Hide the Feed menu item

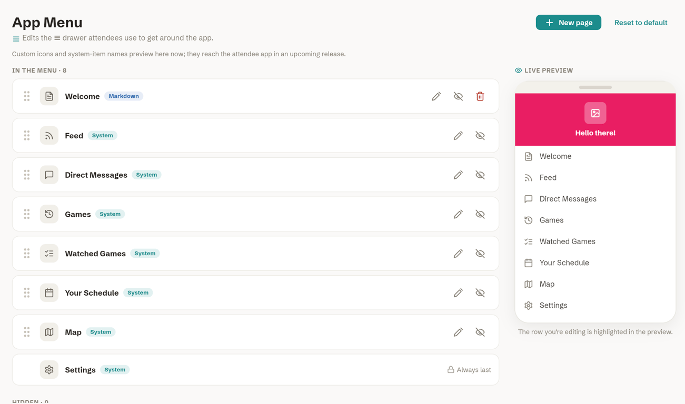pyautogui.click(x=480, y=136)
